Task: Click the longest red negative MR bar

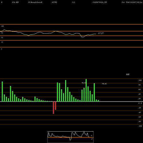Action: click(x=53, y=108)
